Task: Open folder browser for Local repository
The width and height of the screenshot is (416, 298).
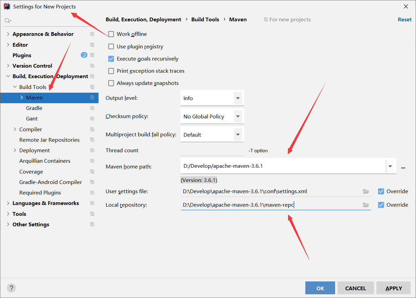Action: (x=366, y=205)
